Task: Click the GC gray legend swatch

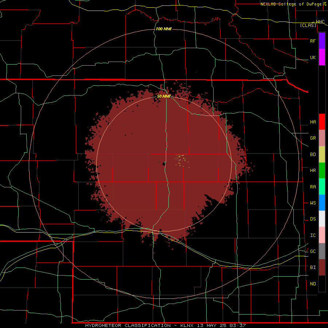Action: [x=322, y=251]
